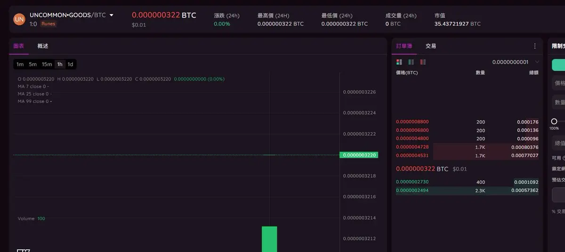Image resolution: width=565 pixels, height=252 pixels.
Task: Switch to the 概述 overview tab
Action: 43,46
